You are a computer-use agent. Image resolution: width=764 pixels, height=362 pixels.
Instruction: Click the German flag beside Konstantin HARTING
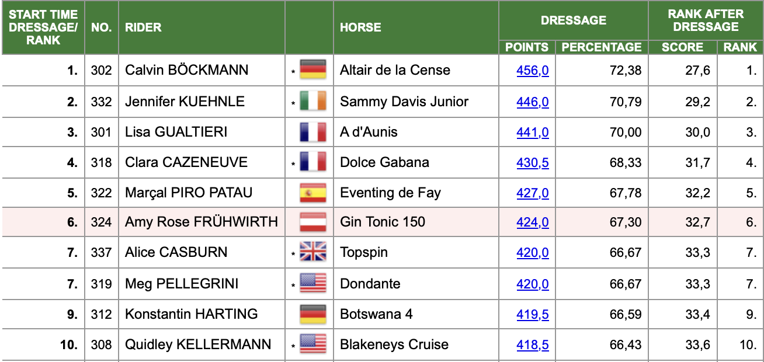click(312, 314)
